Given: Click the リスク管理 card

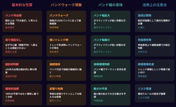Looking at the screenshot, I should (155, 93).
